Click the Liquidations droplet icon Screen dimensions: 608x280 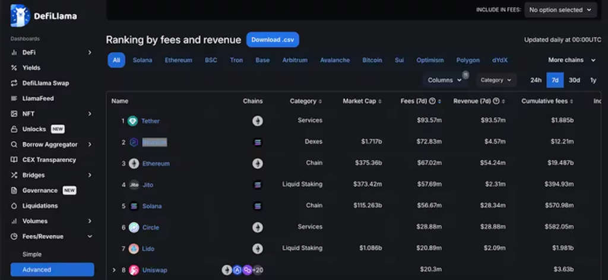(14, 206)
